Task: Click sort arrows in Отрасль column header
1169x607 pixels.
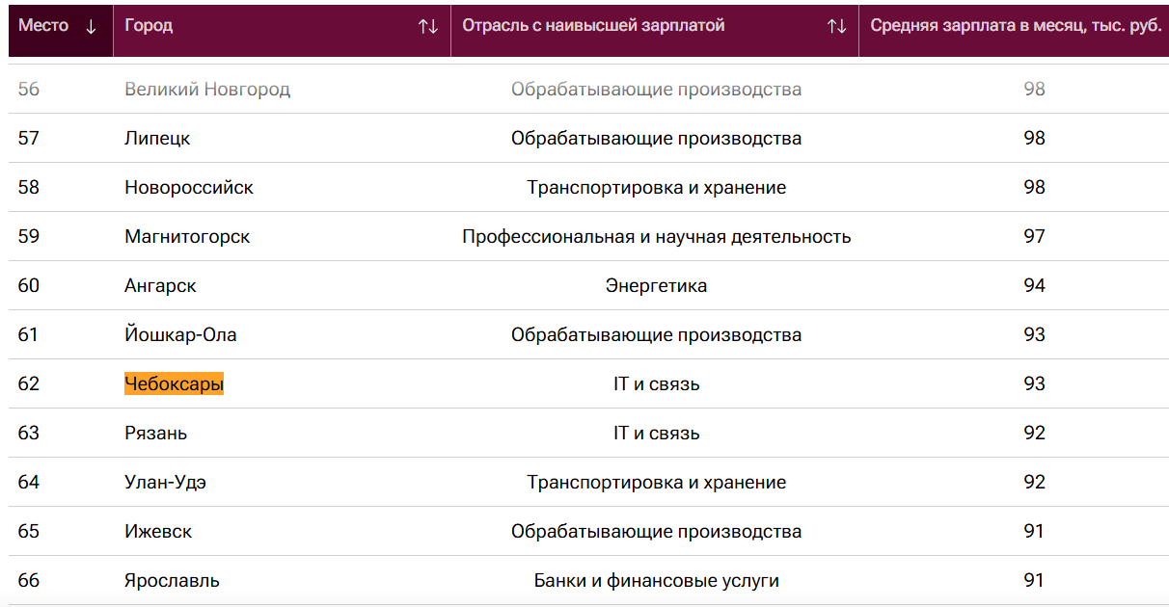Action: point(836,27)
